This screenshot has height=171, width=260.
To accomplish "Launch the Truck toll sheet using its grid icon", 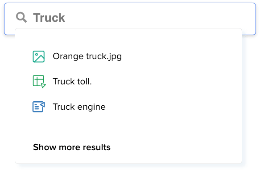I will [x=39, y=81].
